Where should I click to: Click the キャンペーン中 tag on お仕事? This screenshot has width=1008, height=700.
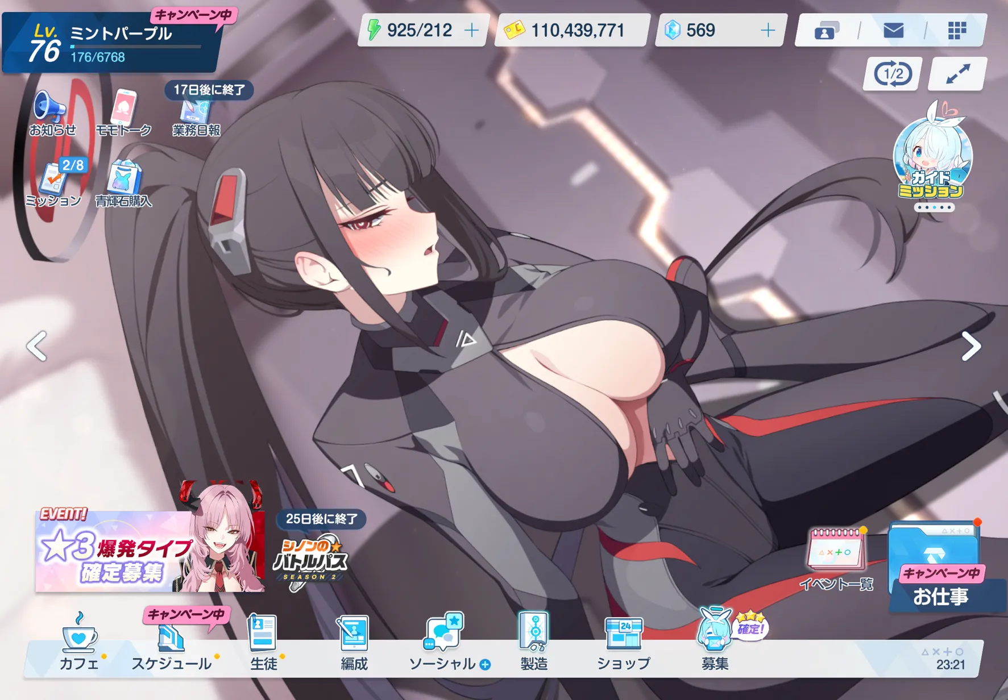click(941, 573)
